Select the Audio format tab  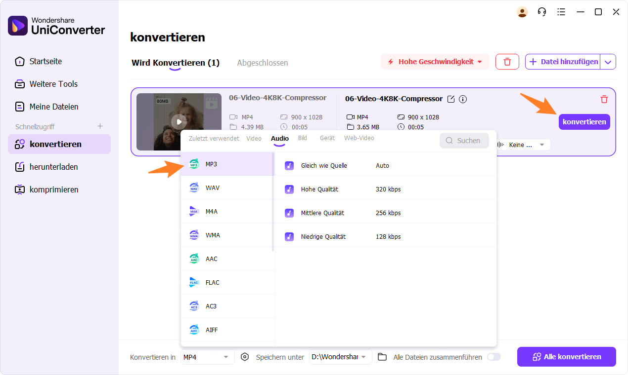pyautogui.click(x=280, y=139)
